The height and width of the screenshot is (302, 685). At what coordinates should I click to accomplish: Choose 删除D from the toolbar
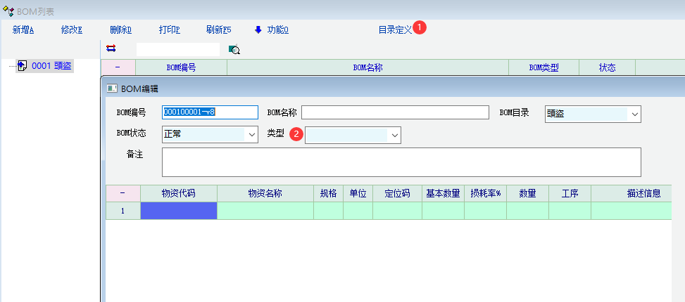121,29
